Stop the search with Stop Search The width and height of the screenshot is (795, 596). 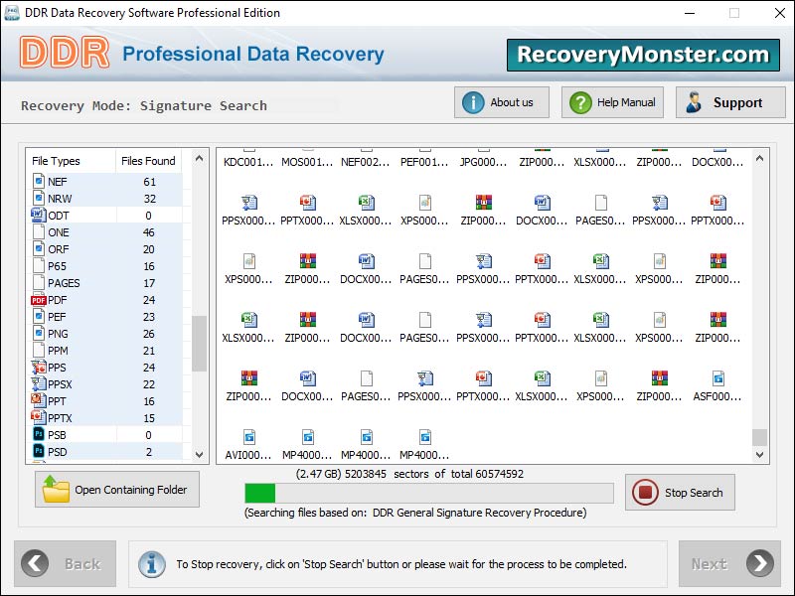(680, 492)
